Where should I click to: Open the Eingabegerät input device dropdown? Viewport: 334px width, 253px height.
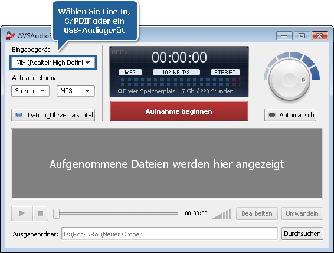53,63
